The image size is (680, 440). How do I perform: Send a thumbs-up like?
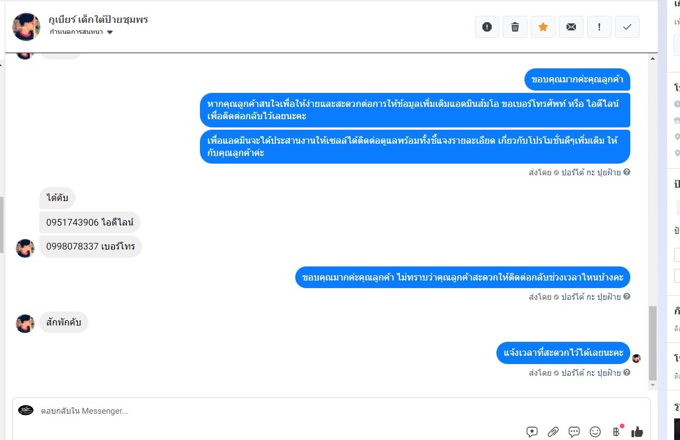tap(637, 432)
